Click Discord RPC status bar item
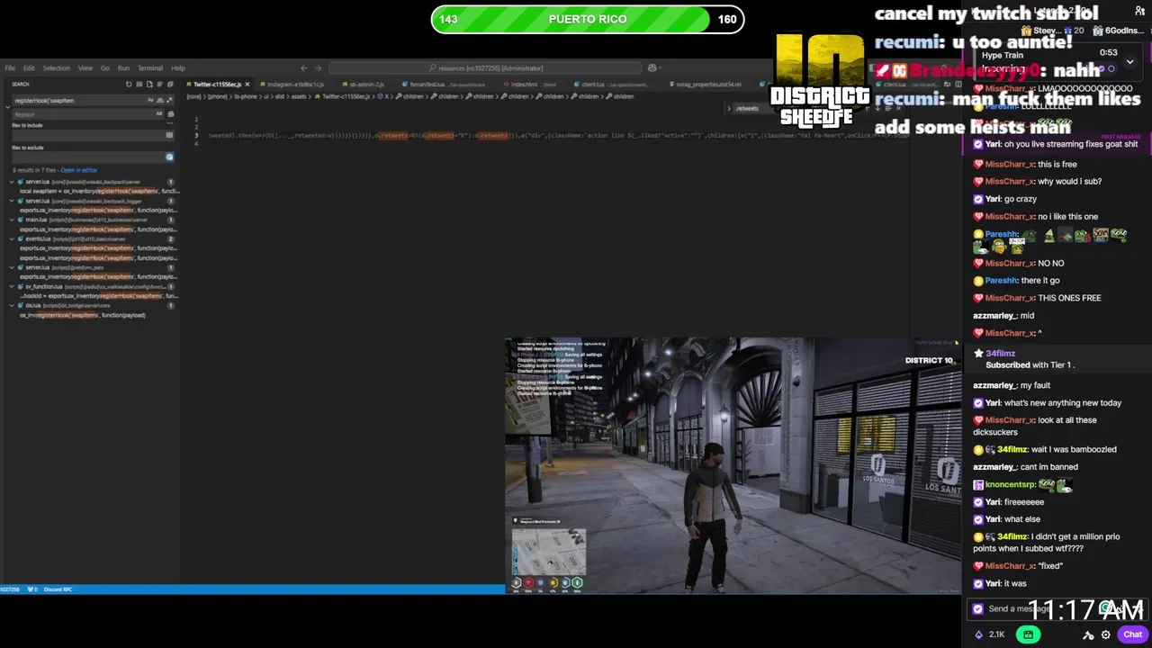Viewport: 1152px width, 648px height. [58, 589]
